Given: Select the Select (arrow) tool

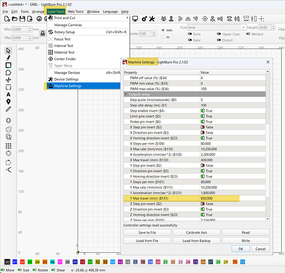Looking at the screenshot, I should coord(8,51).
